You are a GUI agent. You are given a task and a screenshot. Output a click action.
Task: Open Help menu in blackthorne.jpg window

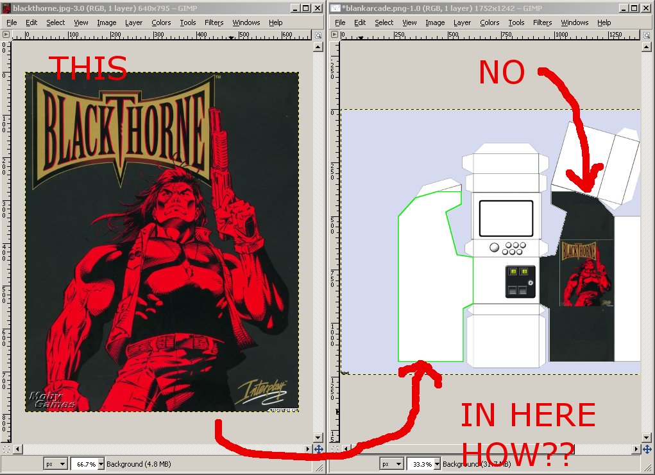[275, 22]
